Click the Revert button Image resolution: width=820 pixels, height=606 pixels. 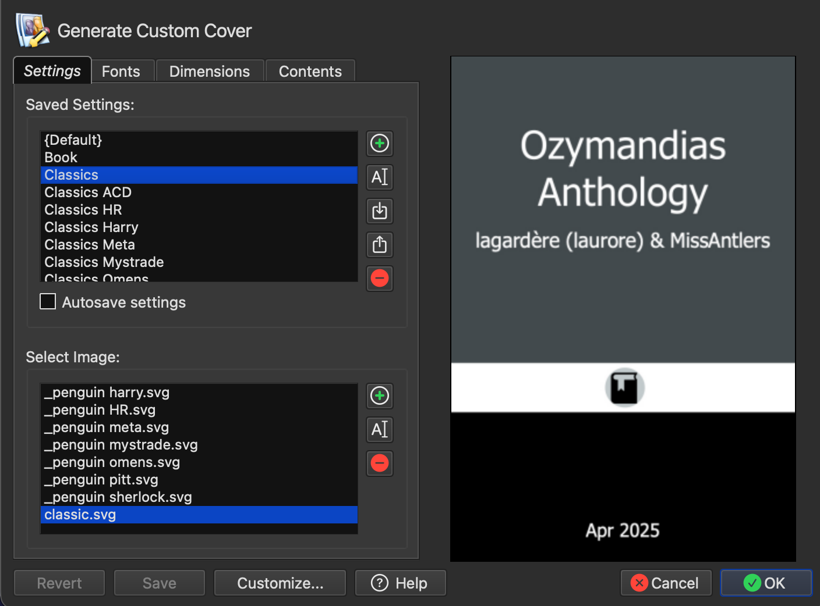click(x=59, y=583)
